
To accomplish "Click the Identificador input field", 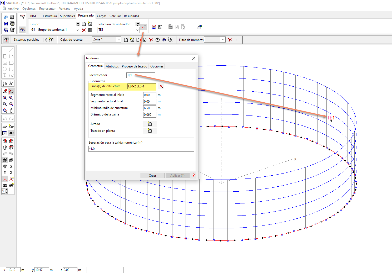I will (141, 75).
